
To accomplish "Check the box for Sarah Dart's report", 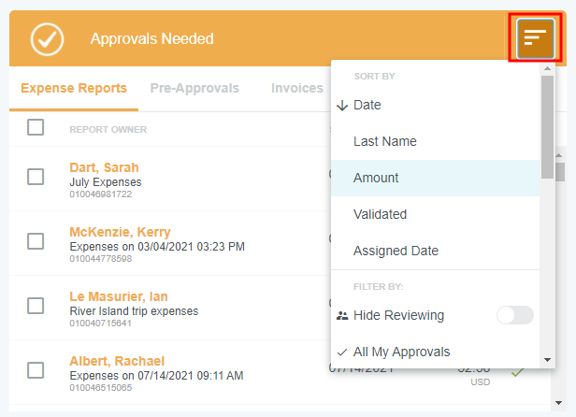I will click(36, 176).
